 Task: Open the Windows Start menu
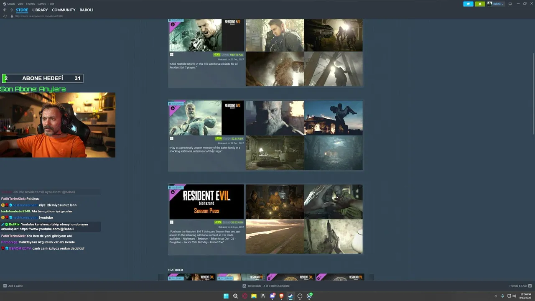[x=226, y=296]
